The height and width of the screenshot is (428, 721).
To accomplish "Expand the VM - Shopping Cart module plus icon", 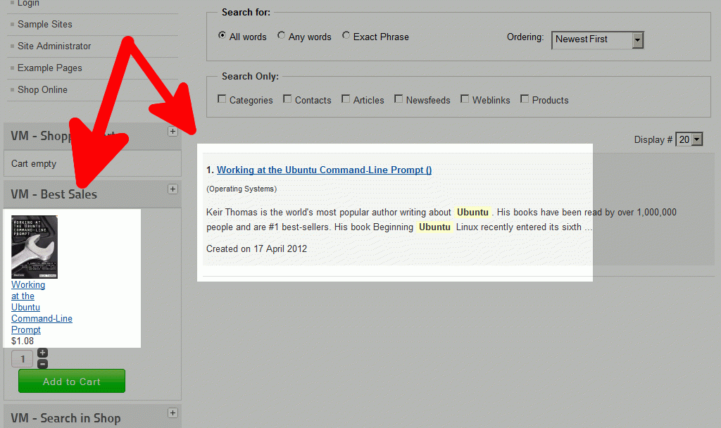I will pos(173,132).
